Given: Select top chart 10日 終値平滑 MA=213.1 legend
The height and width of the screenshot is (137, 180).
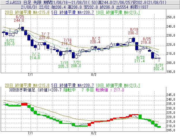Looking at the screenshot, I should (118, 12).
